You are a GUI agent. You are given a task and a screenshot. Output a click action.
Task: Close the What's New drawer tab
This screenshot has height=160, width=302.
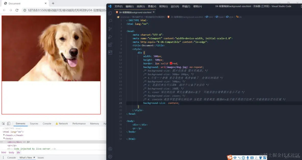(x=34, y=157)
